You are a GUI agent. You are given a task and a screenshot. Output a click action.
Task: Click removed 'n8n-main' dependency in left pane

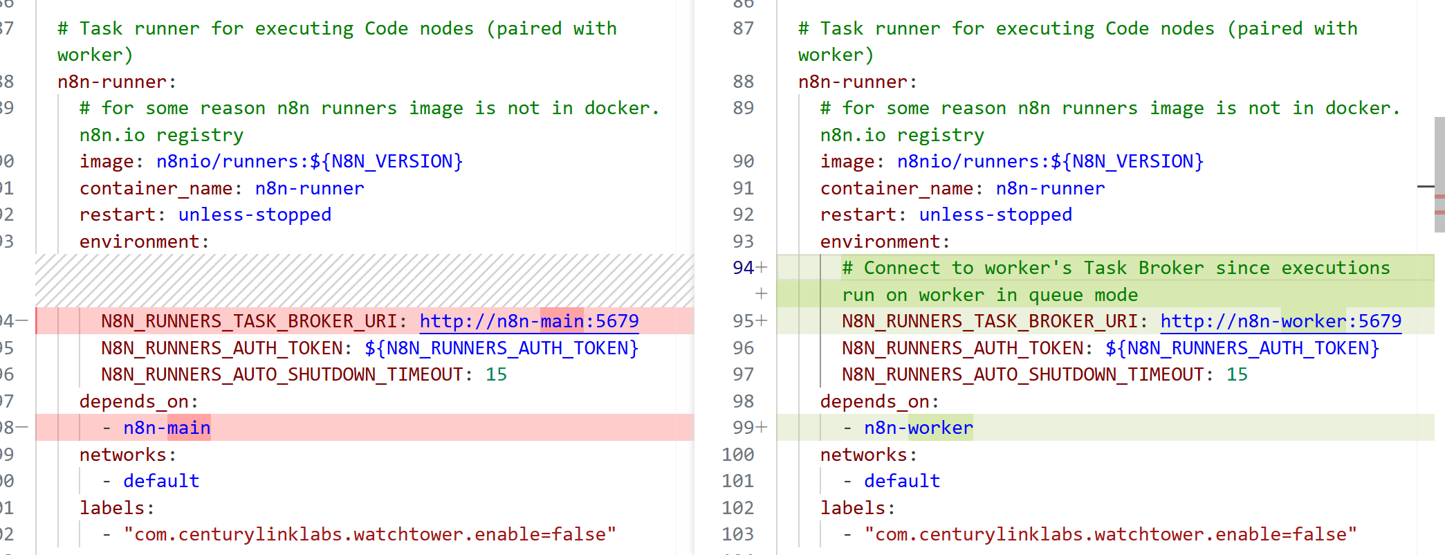167,428
